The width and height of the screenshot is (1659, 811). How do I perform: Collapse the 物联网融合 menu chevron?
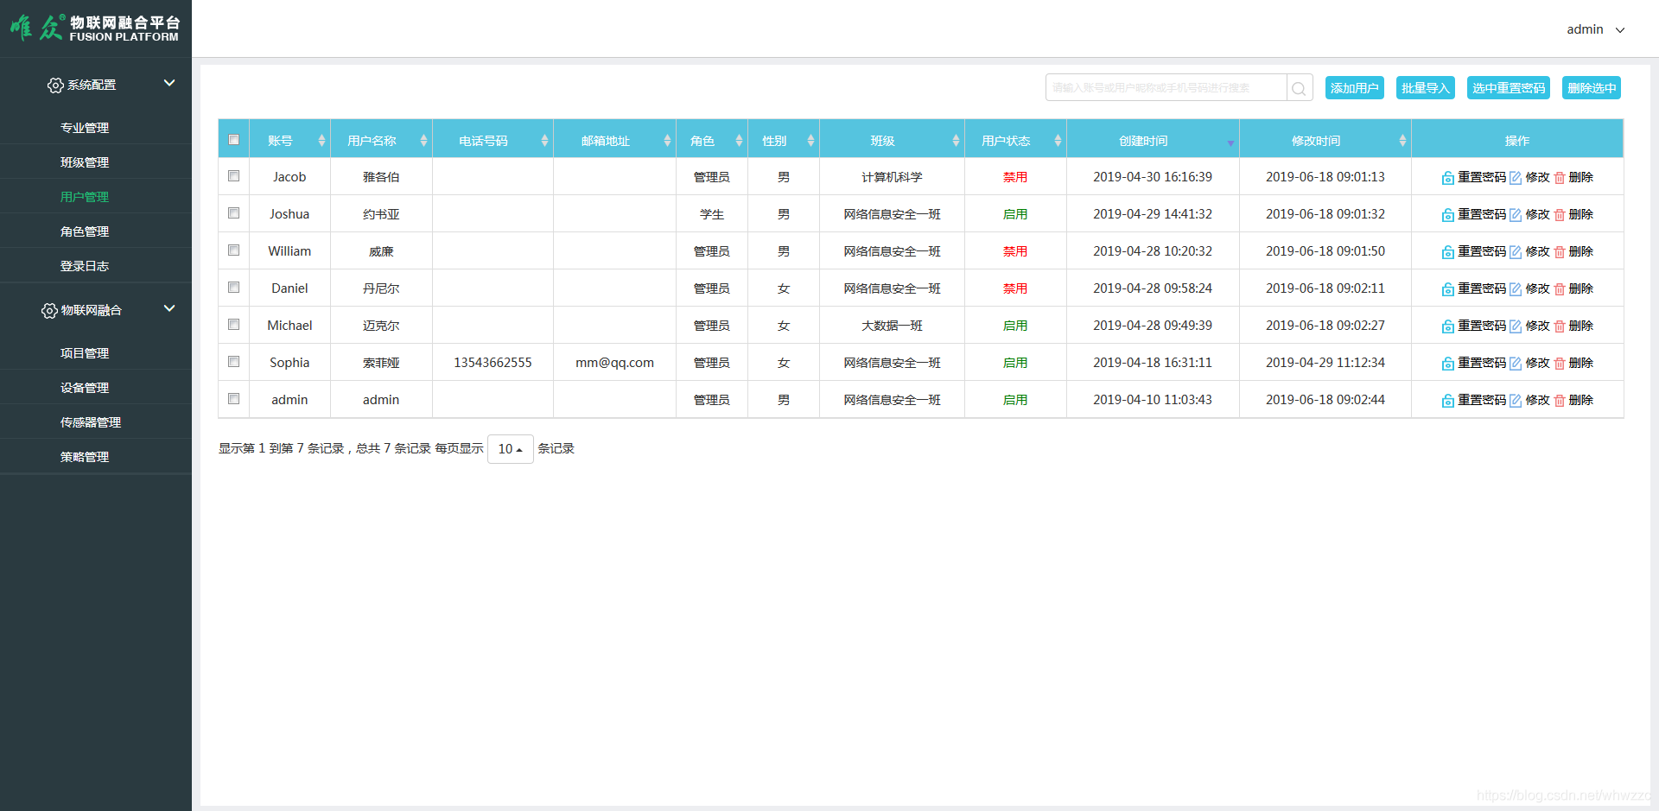tap(169, 308)
